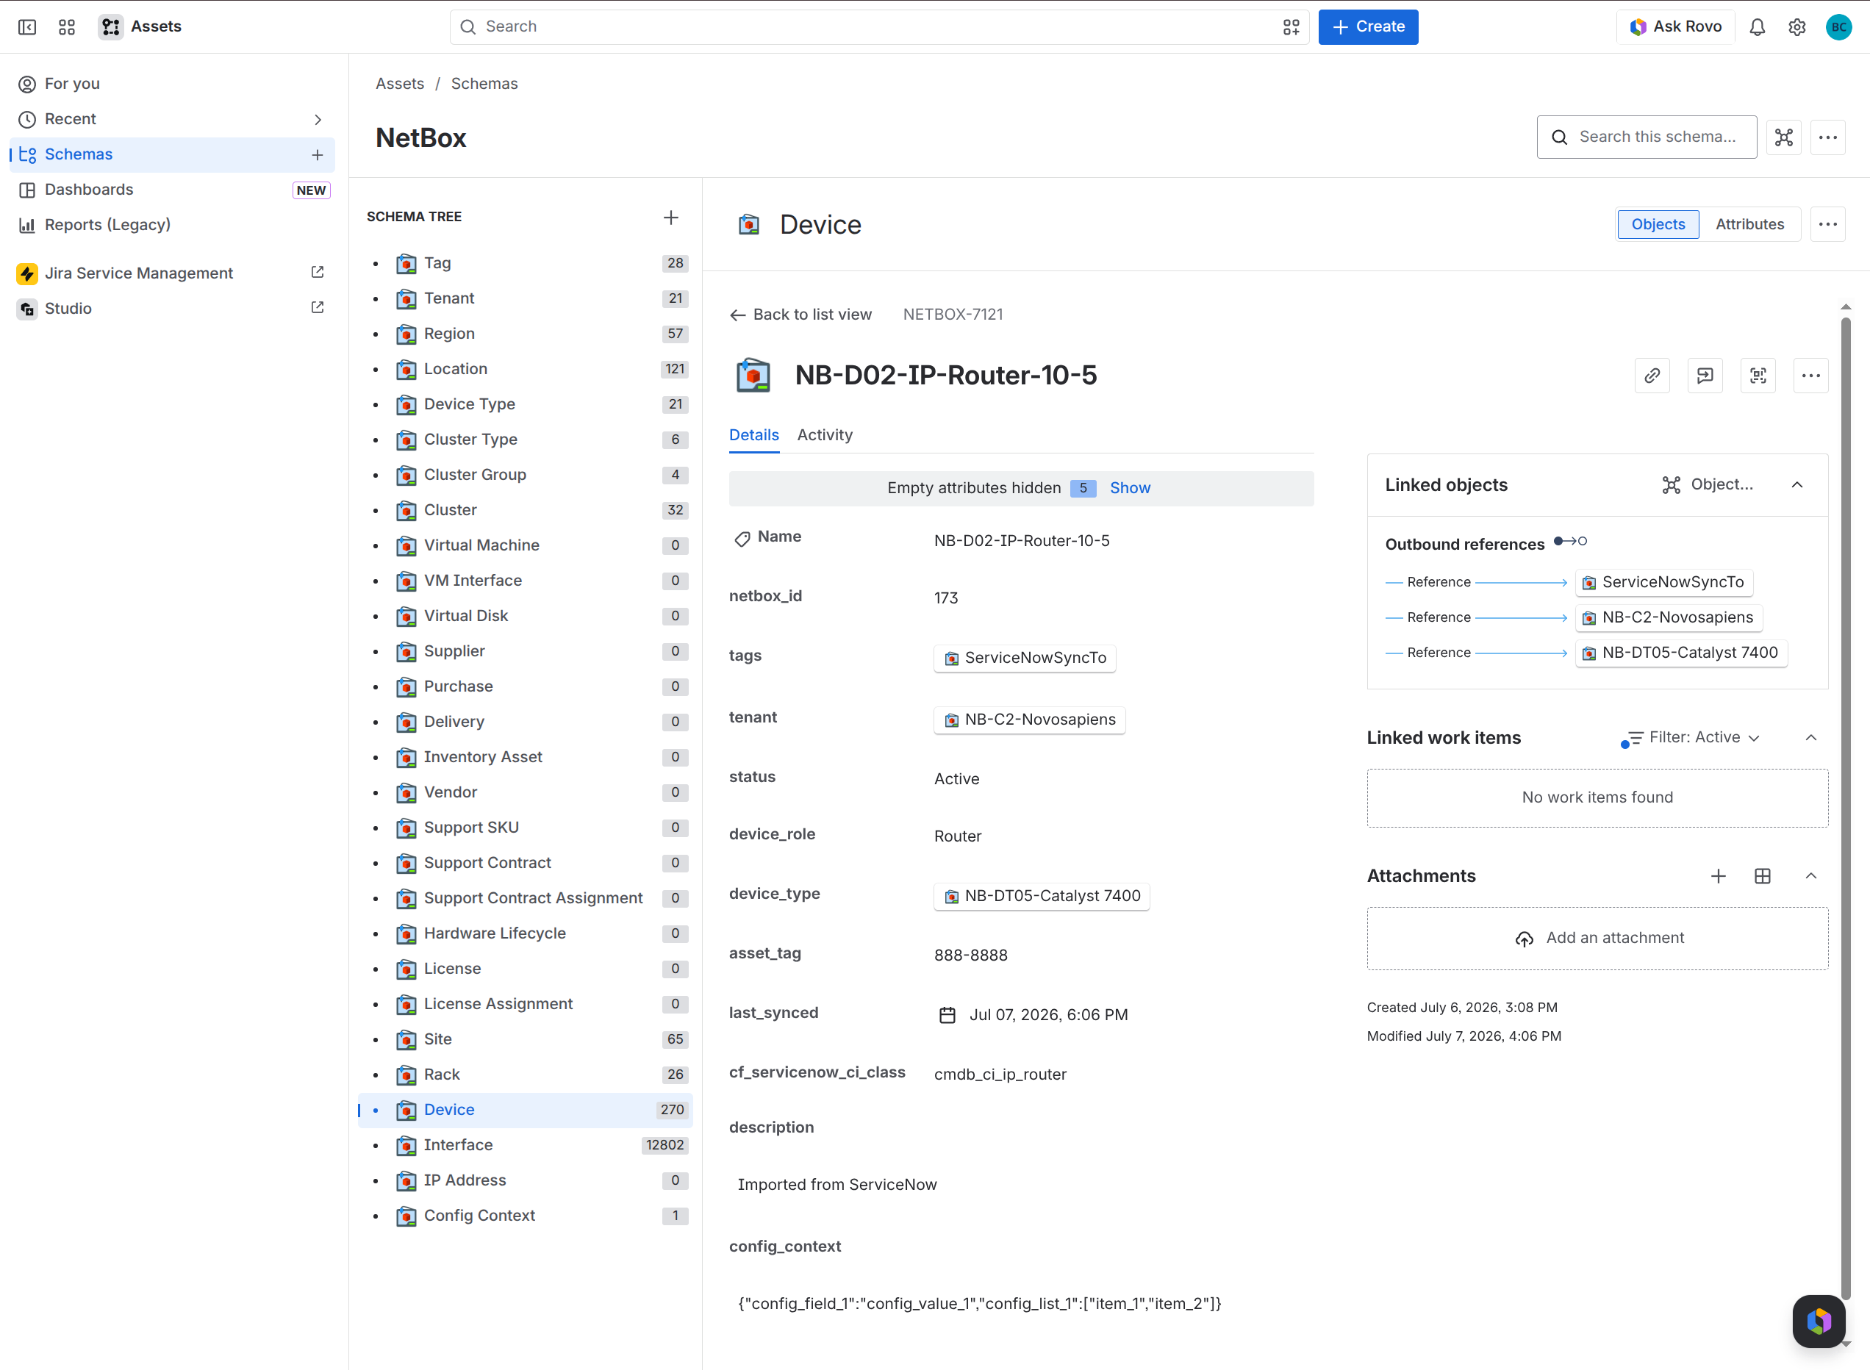Click the search bar filter grid icon
The image size is (1870, 1370).
pyautogui.click(x=1292, y=27)
